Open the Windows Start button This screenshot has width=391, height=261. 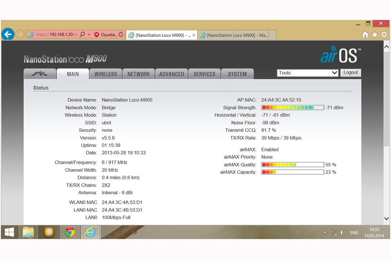coord(9,232)
